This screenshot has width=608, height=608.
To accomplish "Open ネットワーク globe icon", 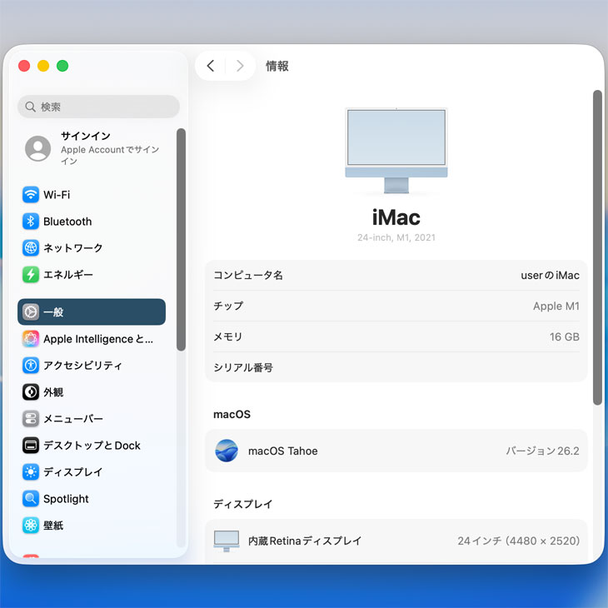I will pyautogui.click(x=31, y=248).
